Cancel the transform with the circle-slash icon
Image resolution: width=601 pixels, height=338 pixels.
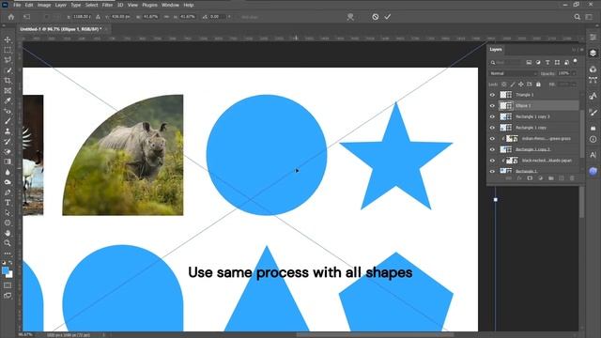376,17
